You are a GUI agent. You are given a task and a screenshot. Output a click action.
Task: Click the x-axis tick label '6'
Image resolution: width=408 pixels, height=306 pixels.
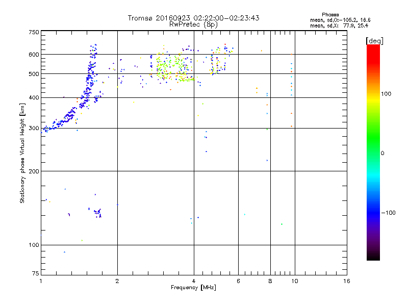(238, 281)
